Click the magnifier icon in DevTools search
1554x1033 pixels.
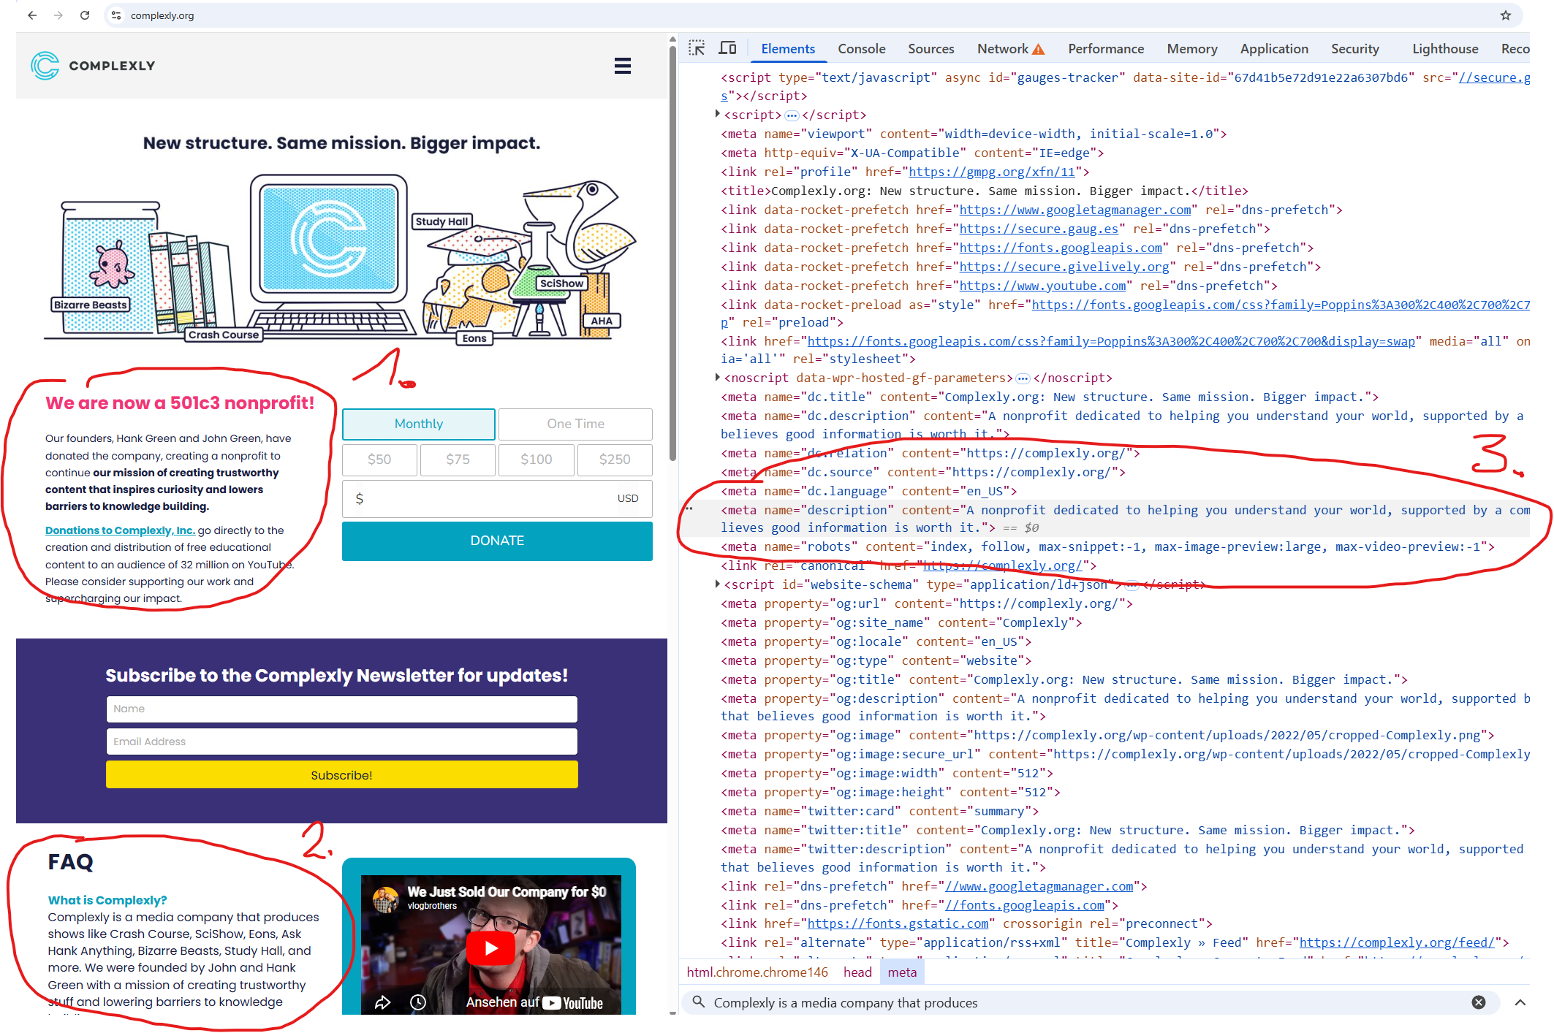(699, 1002)
